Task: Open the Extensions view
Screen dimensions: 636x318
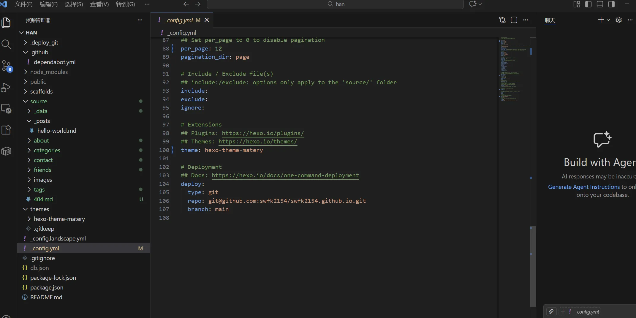Action: tap(6, 130)
